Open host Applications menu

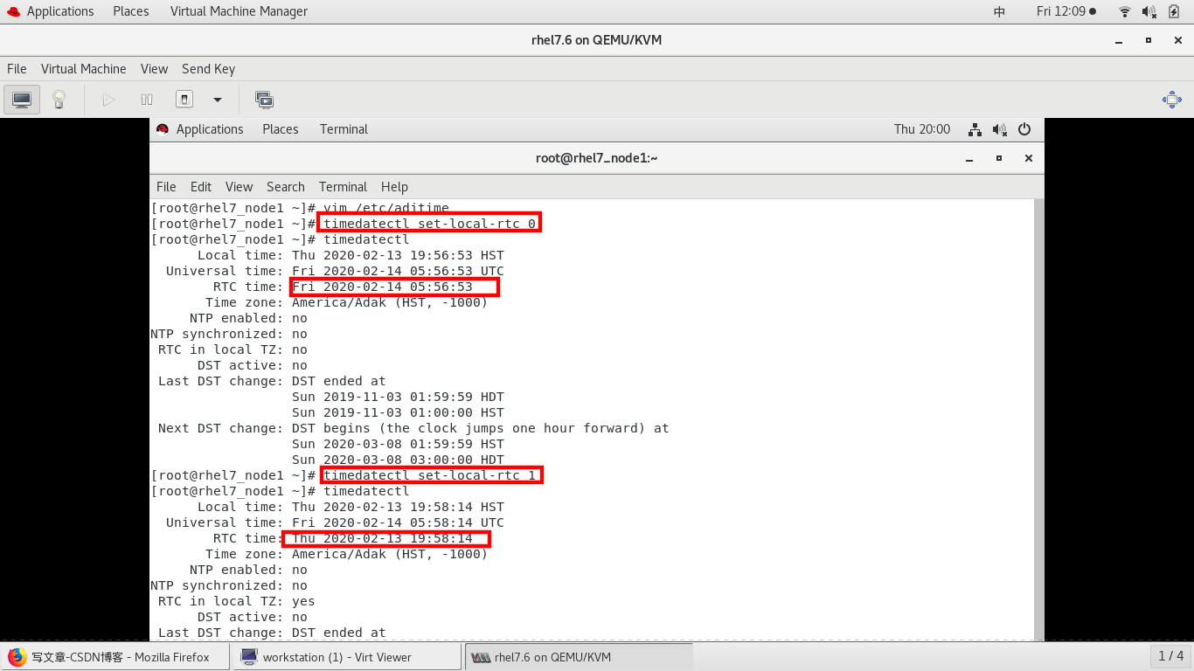[x=60, y=11]
